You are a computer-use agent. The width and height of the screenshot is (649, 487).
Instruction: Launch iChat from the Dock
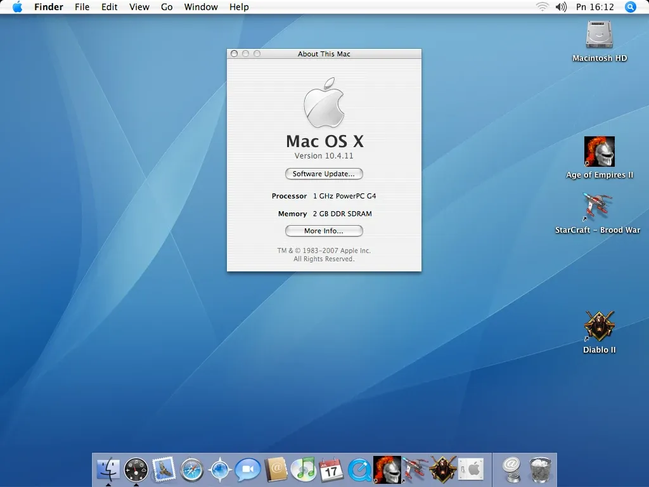tap(248, 470)
